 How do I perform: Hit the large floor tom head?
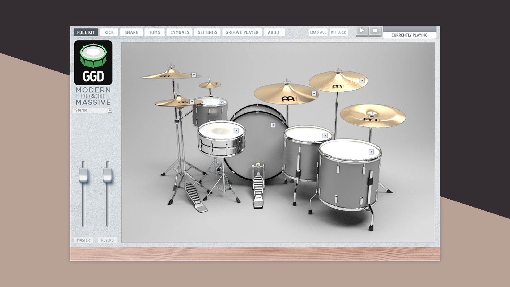(348, 151)
